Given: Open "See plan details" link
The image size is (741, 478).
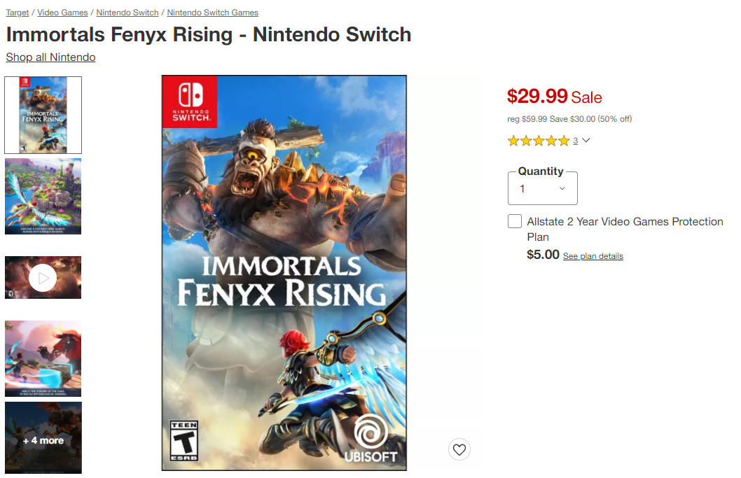Looking at the screenshot, I should pos(593,256).
